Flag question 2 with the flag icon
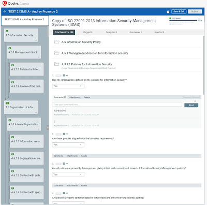 pos(64,134)
